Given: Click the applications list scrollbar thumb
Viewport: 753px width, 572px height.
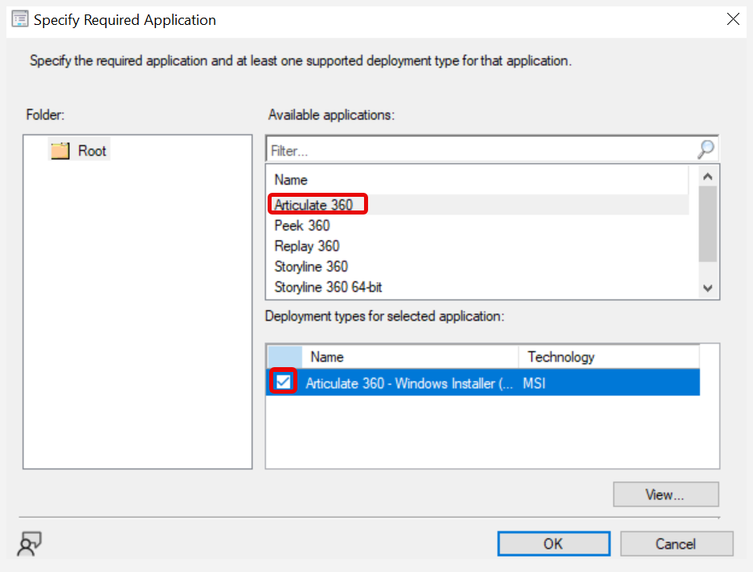Looking at the screenshot, I should (707, 224).
